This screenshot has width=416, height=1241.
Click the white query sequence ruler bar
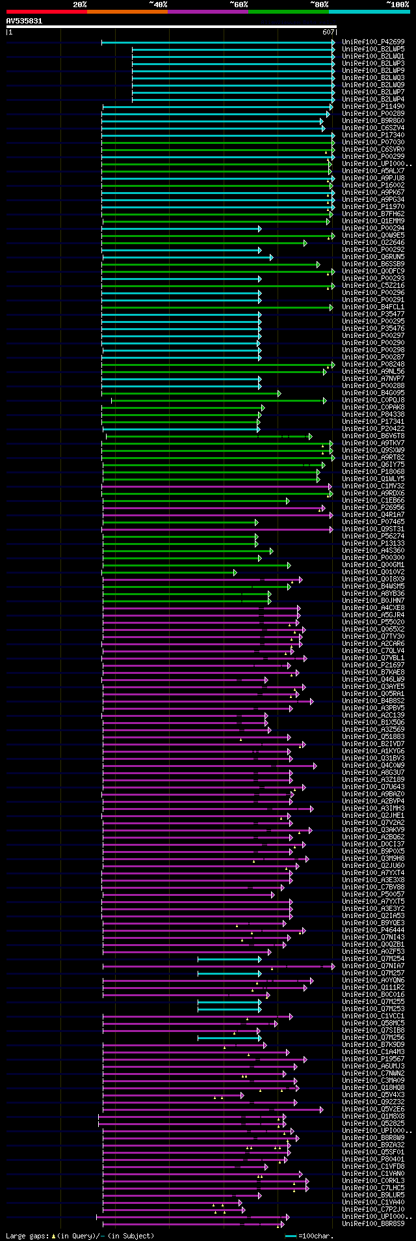pyautogui.click(x=172, y=27)
